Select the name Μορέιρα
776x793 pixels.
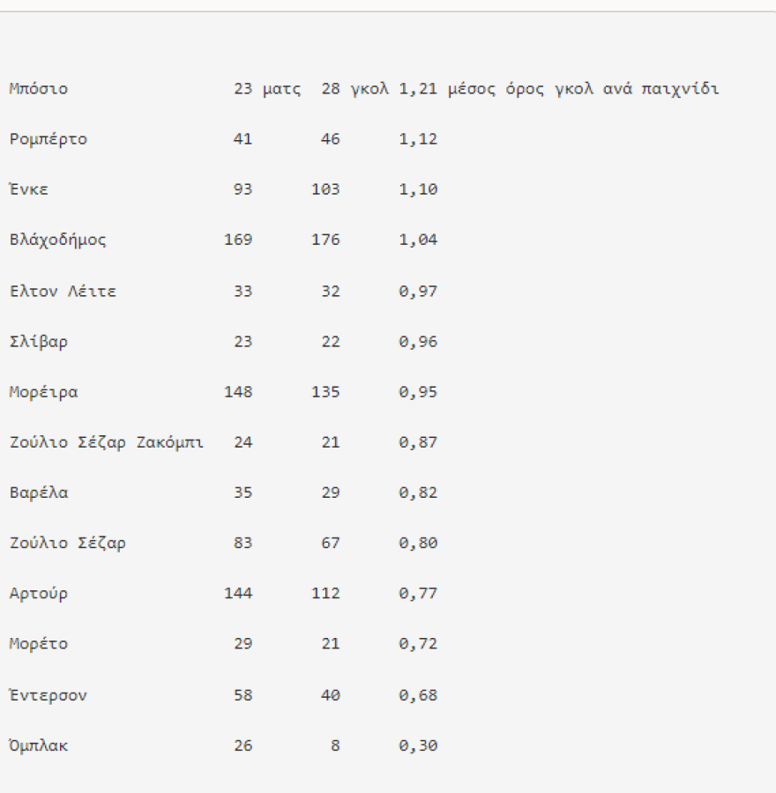pyautogui.click(x=44, y=392)
